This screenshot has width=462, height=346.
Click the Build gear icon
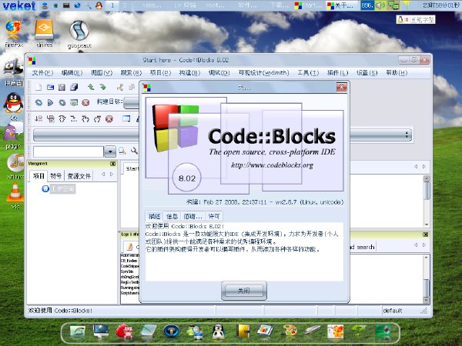38,102
